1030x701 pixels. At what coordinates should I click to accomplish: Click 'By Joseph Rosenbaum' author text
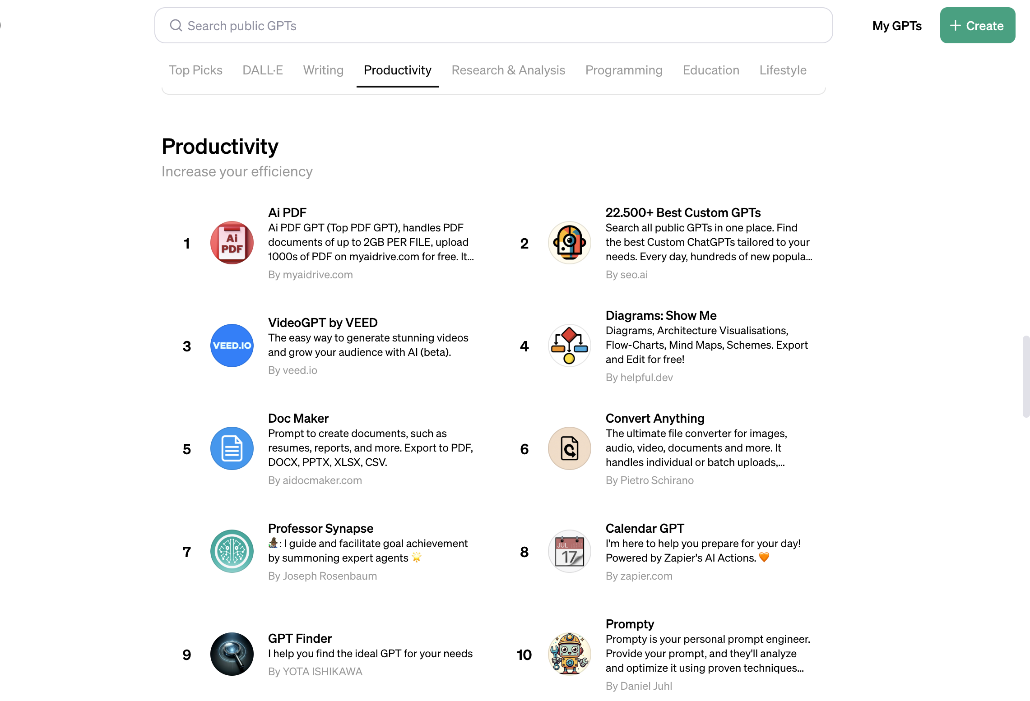click(322, 576)
